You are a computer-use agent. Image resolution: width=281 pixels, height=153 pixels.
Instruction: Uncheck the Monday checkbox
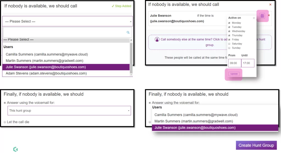229,23
